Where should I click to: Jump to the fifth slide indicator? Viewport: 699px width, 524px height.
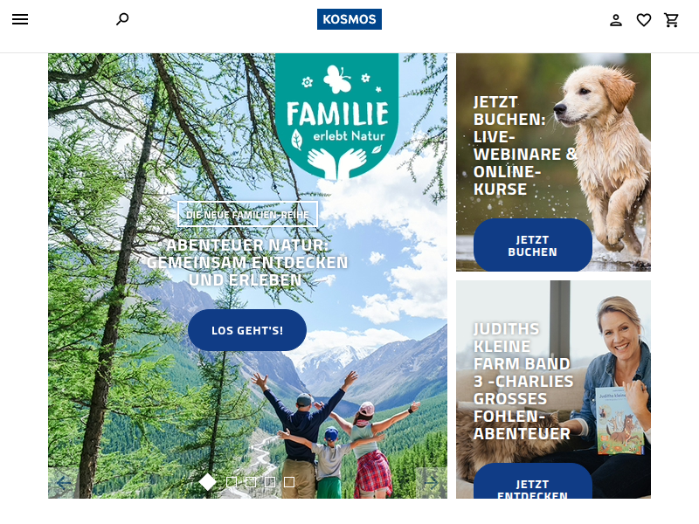[289, 482]
